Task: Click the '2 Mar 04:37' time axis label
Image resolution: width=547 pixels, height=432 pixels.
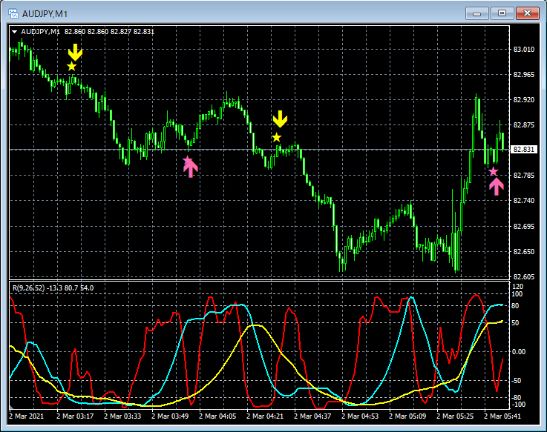Action: pyautogui.click(x=312, y=416)
